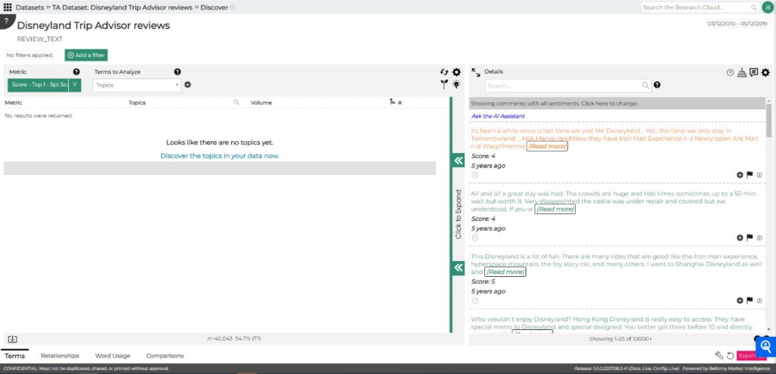The image size is (776, 374).
Task: Open the wrench tools icon near Export
Action: [719, 355]
